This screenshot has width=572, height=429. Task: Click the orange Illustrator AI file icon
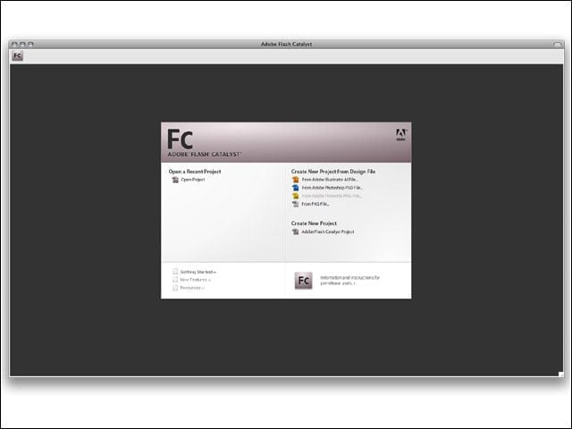click(296, 180)
